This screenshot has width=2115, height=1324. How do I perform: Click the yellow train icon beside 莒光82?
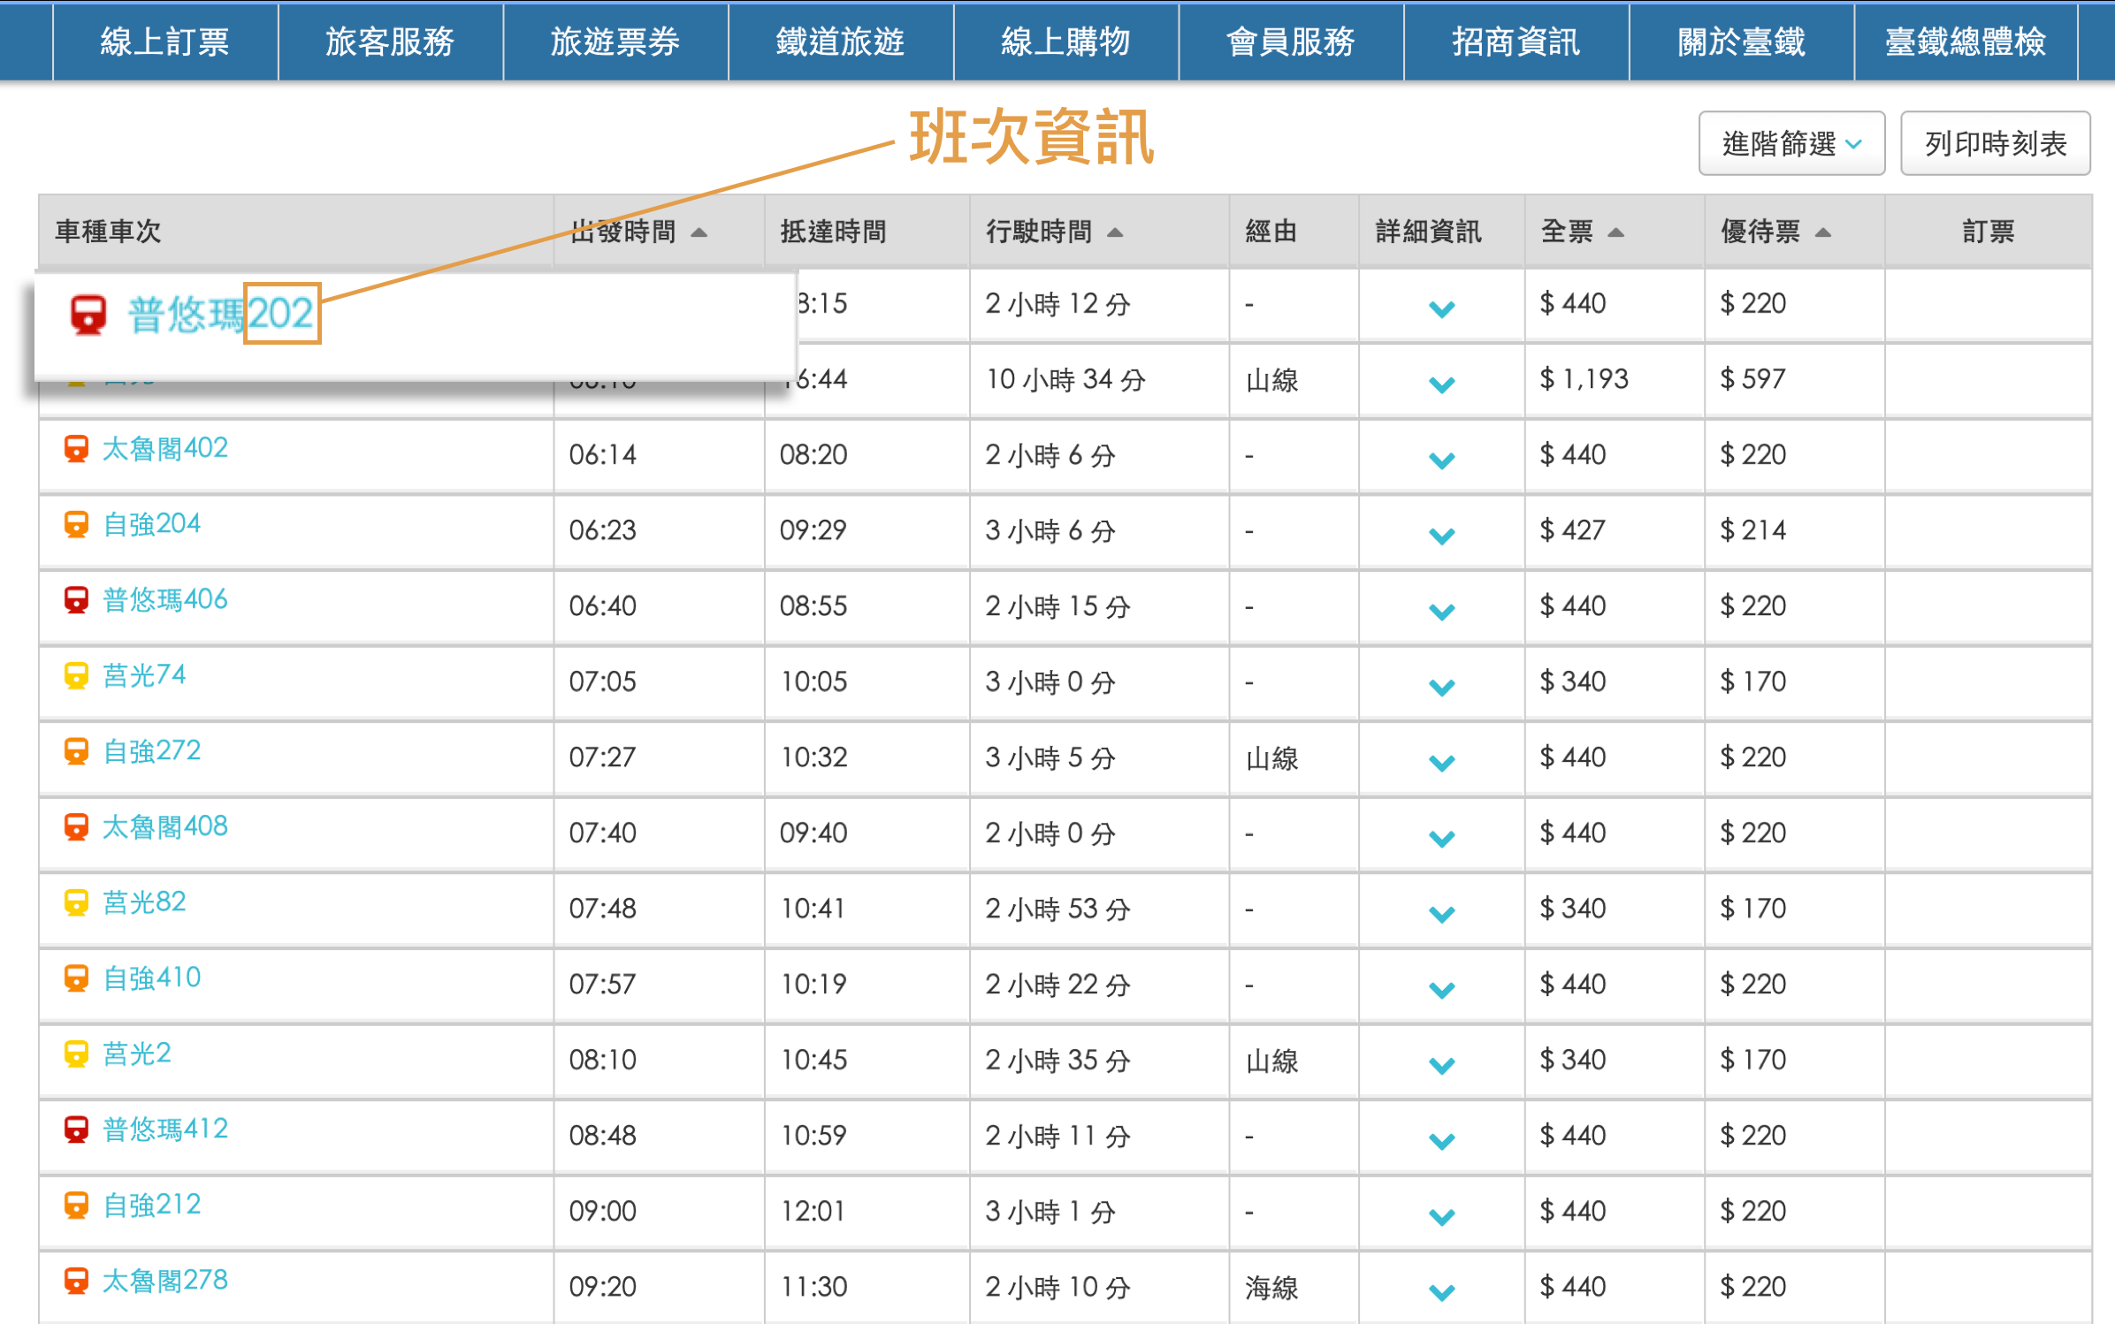77,902
